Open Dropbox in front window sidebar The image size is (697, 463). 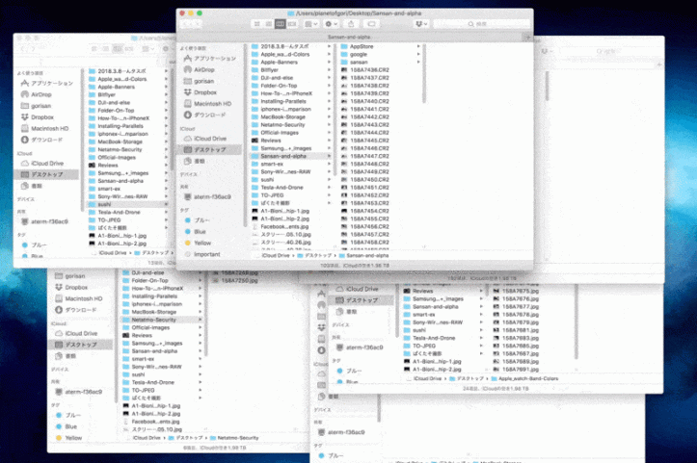[x=200, y=92]
